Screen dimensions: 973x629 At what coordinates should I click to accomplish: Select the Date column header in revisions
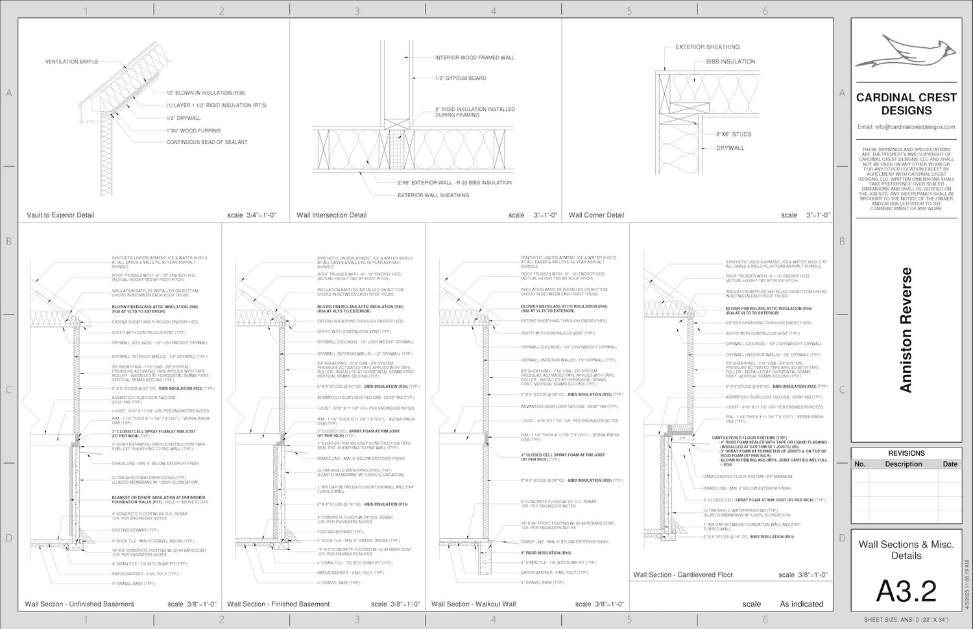pos(950,464)
